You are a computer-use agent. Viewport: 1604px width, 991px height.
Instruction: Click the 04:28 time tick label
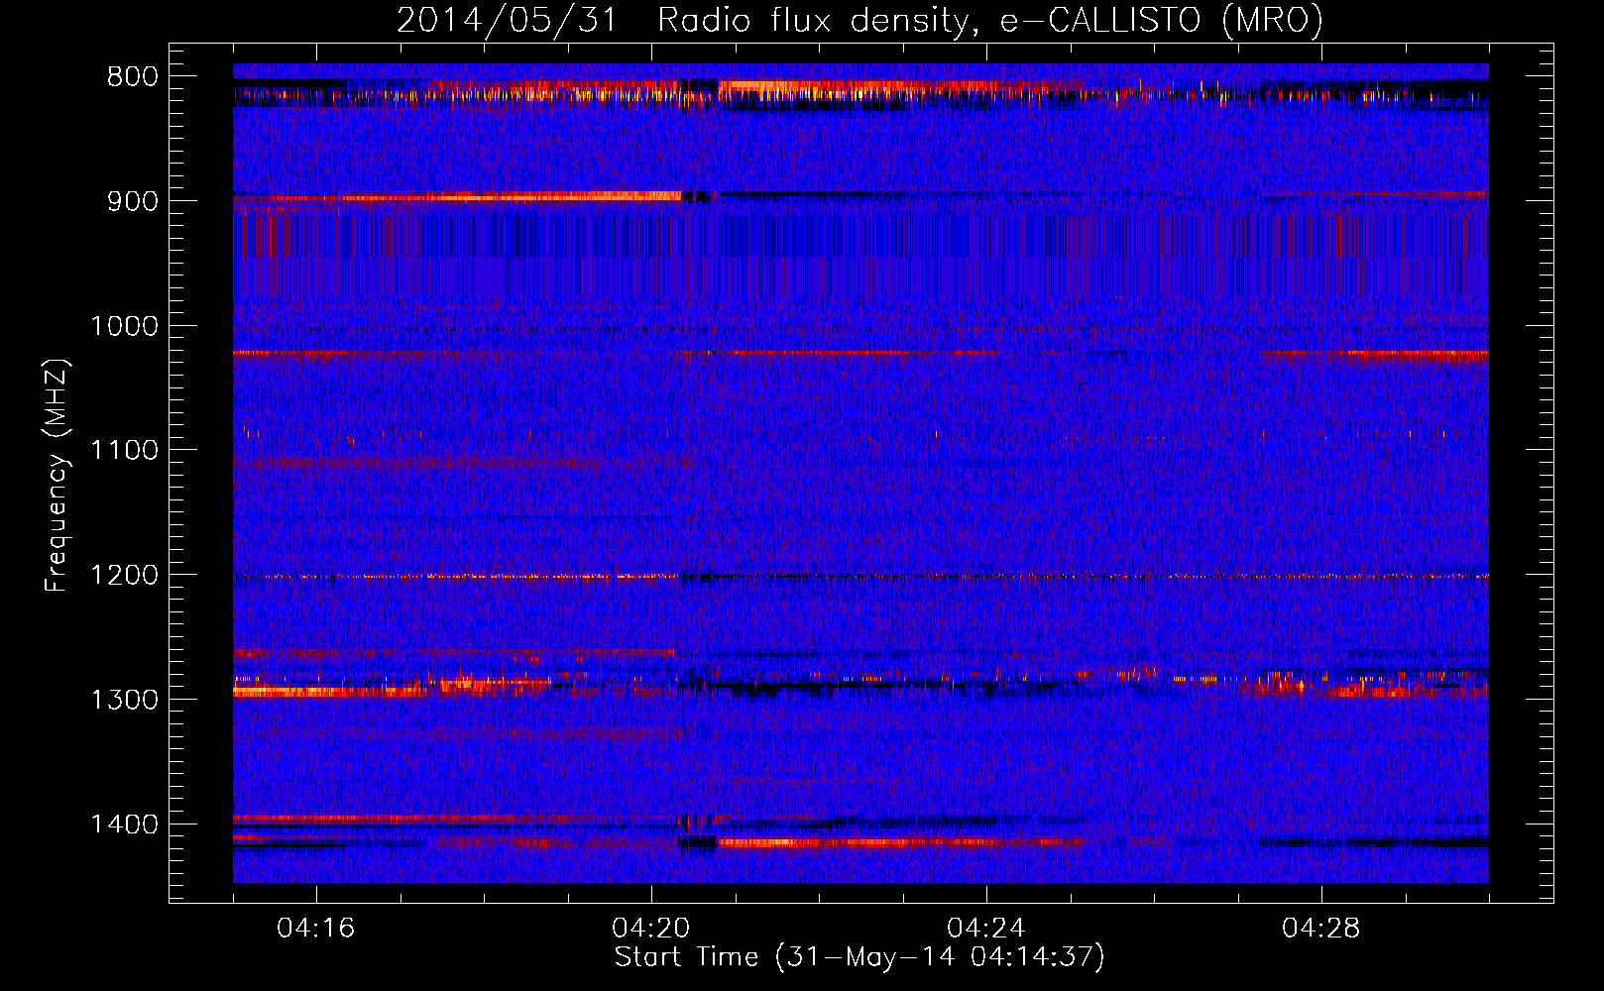(x=1321, y=929)
